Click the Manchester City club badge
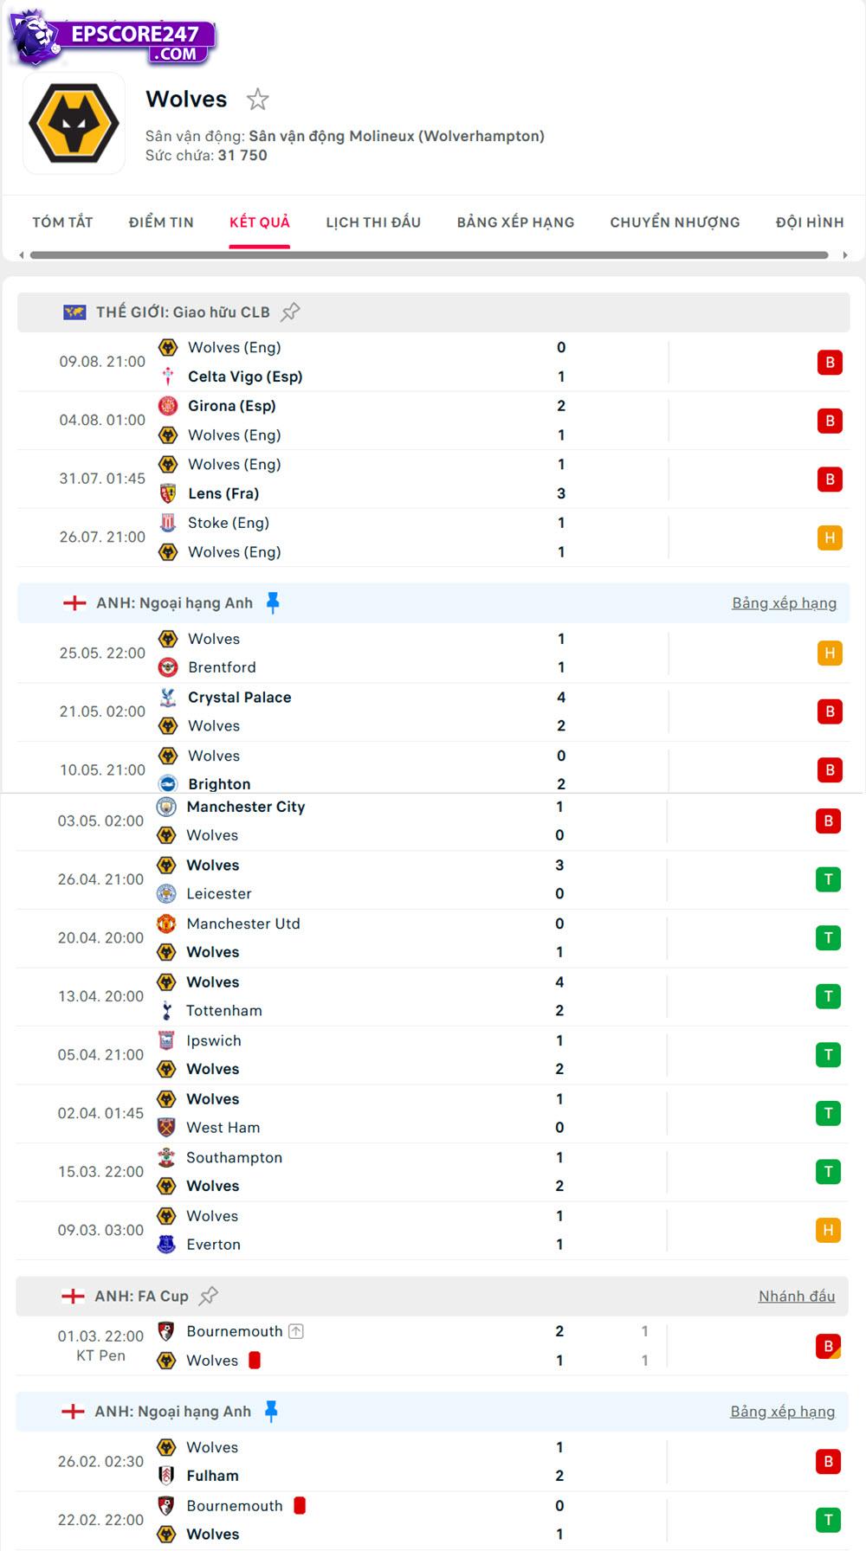 [x=167, y=807]
